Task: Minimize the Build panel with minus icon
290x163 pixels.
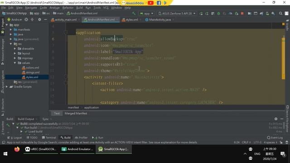Action: click(x=282, y=119)
